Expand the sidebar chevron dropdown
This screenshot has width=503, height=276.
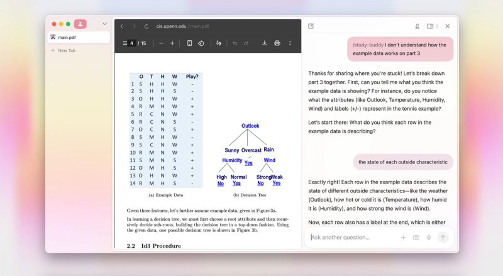[104, 24]
